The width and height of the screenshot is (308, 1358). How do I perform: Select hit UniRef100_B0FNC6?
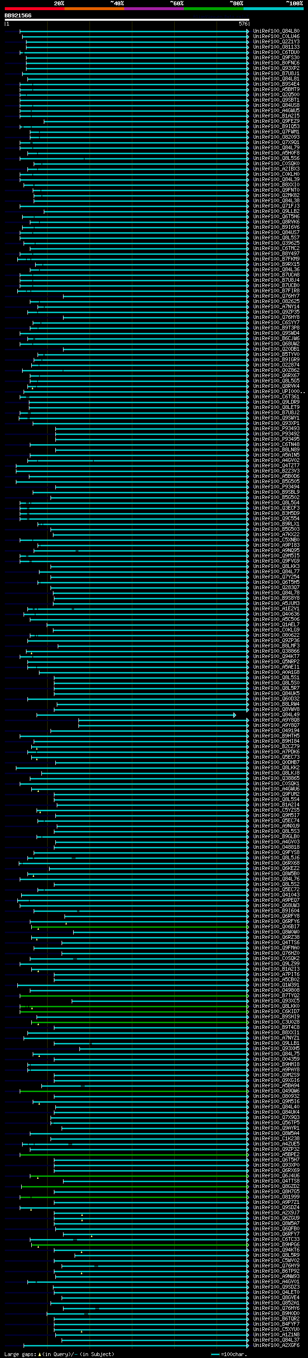(x=276, y=63)
